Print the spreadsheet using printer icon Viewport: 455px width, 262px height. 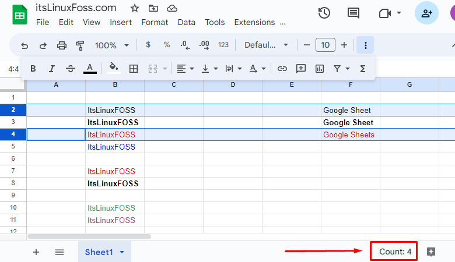click(61, 45)
